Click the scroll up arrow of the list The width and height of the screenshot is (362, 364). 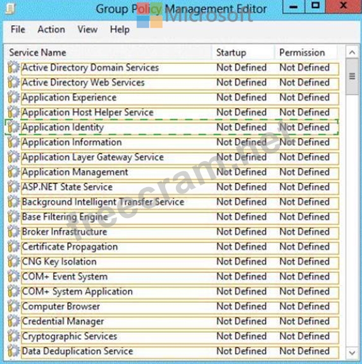352,52
